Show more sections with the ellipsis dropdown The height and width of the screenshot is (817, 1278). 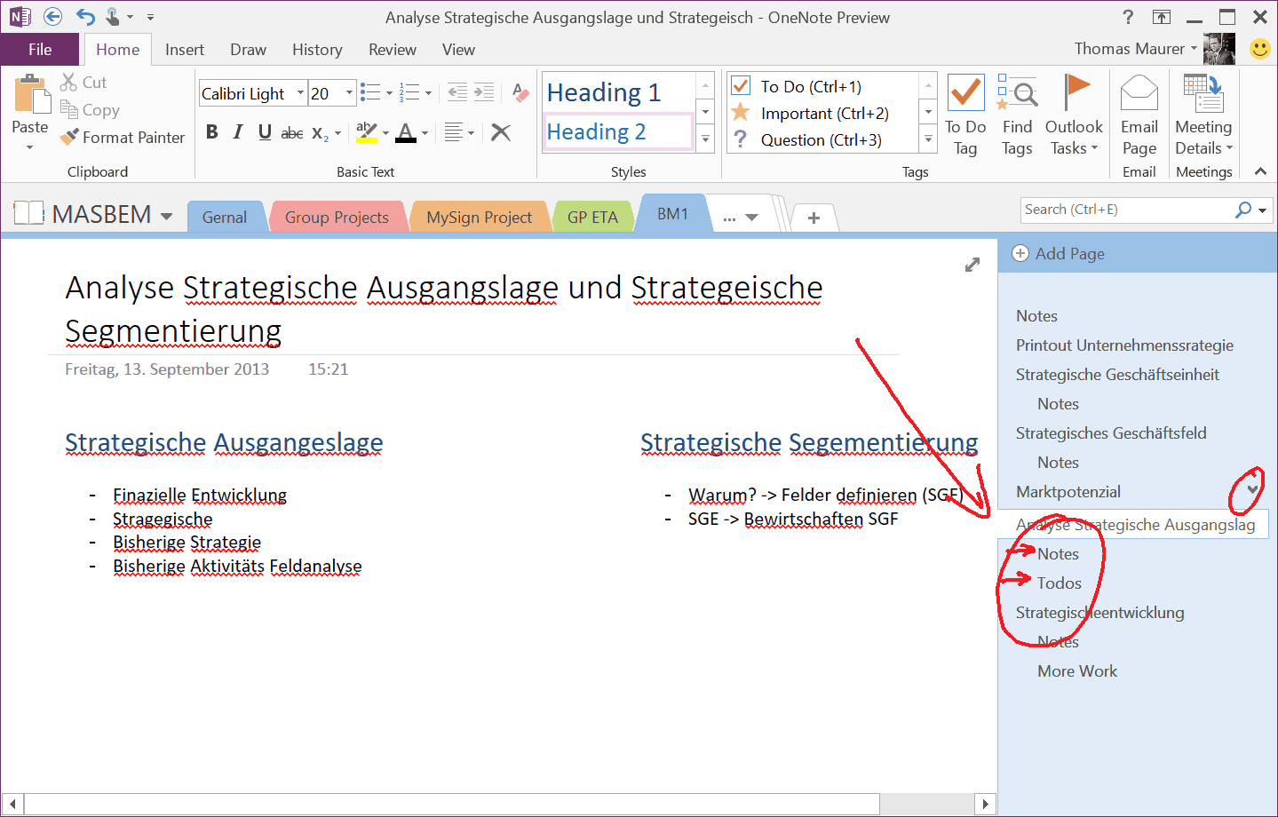click(x=740, y=218)
